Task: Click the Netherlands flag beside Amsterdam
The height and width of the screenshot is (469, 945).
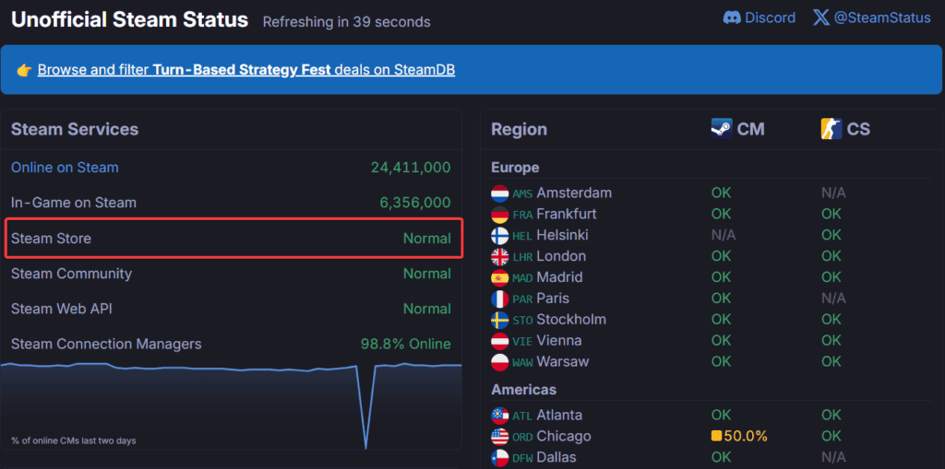Action: tap(500, 193)
